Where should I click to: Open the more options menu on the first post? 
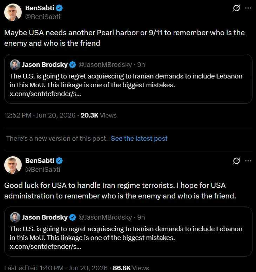coord(248,8)
